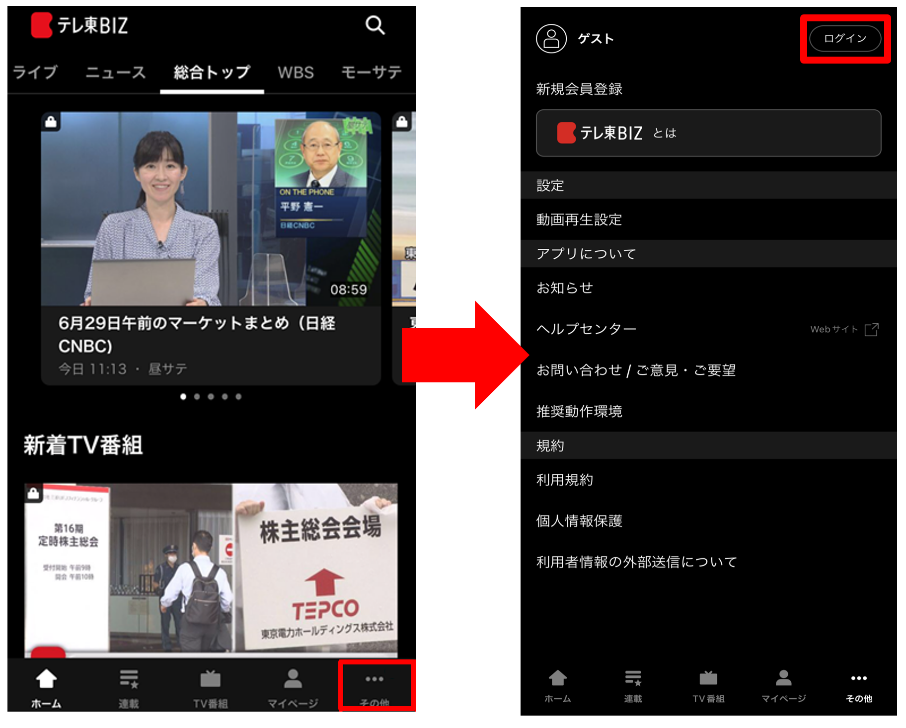Open ヘルプセンター menu item
The width and height of the screenshot is (906, 728).
click(x=586, y=329)
